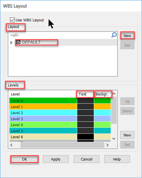
Task: Open Level 2 text color swatch
Action: pos(85,113)
